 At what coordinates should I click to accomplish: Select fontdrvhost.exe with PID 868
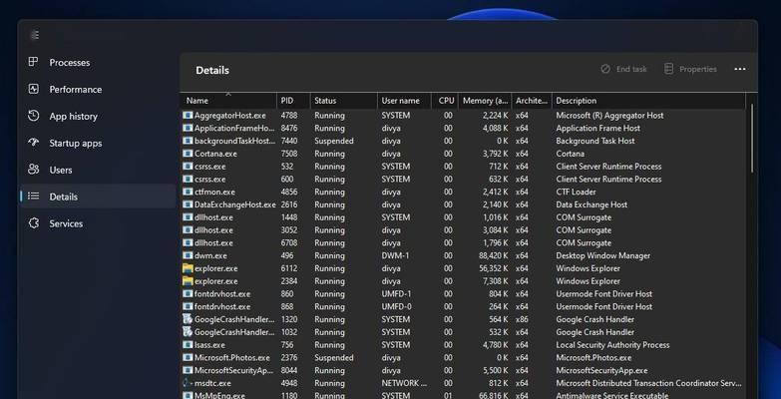[222, 307]
